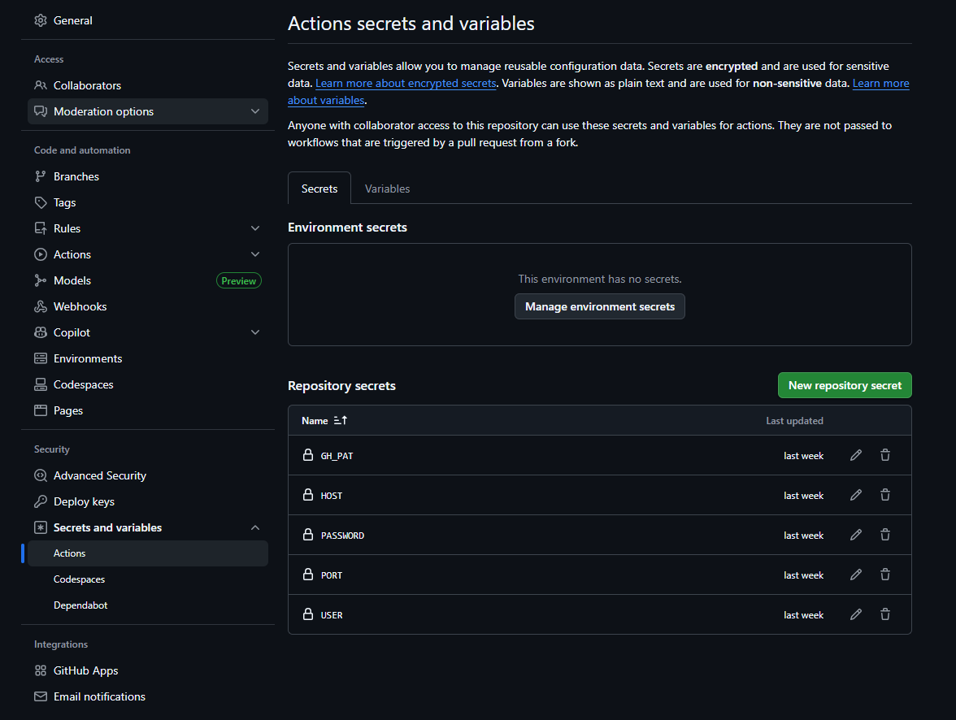
Task: Edit the PASSWORD secret with pencil icon
Action: coord(855,535)
